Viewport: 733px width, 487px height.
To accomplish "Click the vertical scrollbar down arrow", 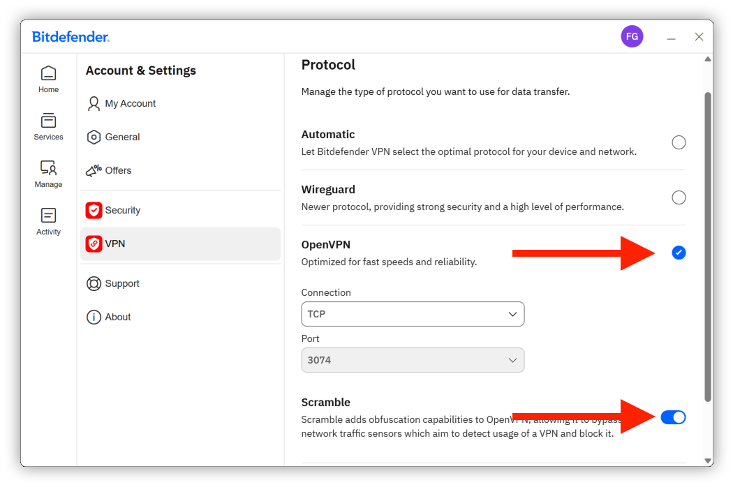I will point(707,460).
